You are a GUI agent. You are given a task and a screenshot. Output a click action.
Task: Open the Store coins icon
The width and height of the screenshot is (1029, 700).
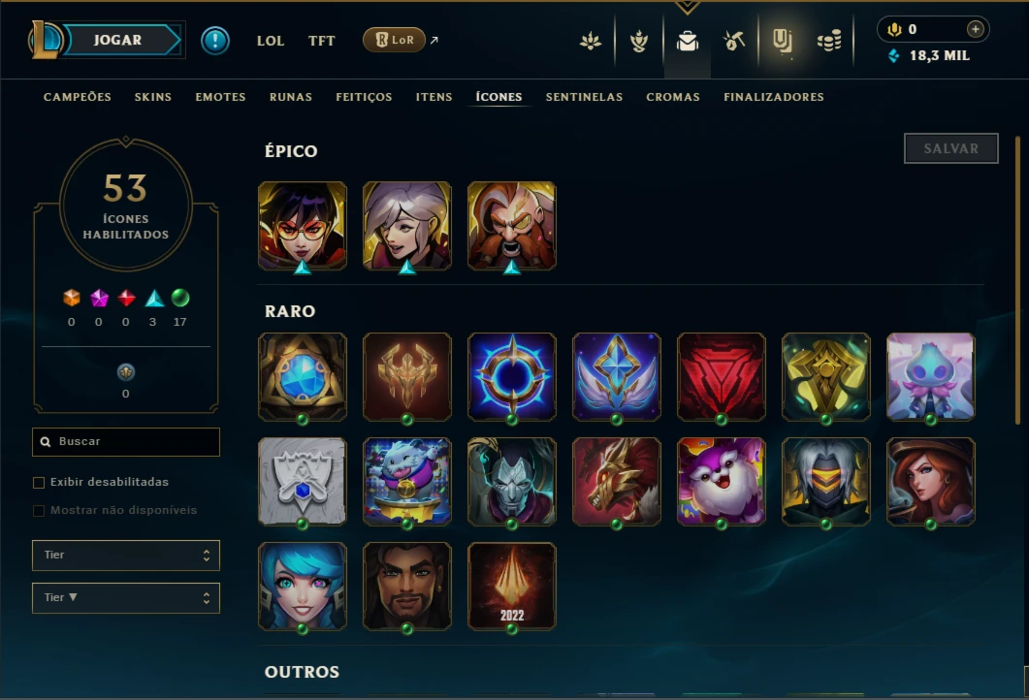(x=829, y=42)
